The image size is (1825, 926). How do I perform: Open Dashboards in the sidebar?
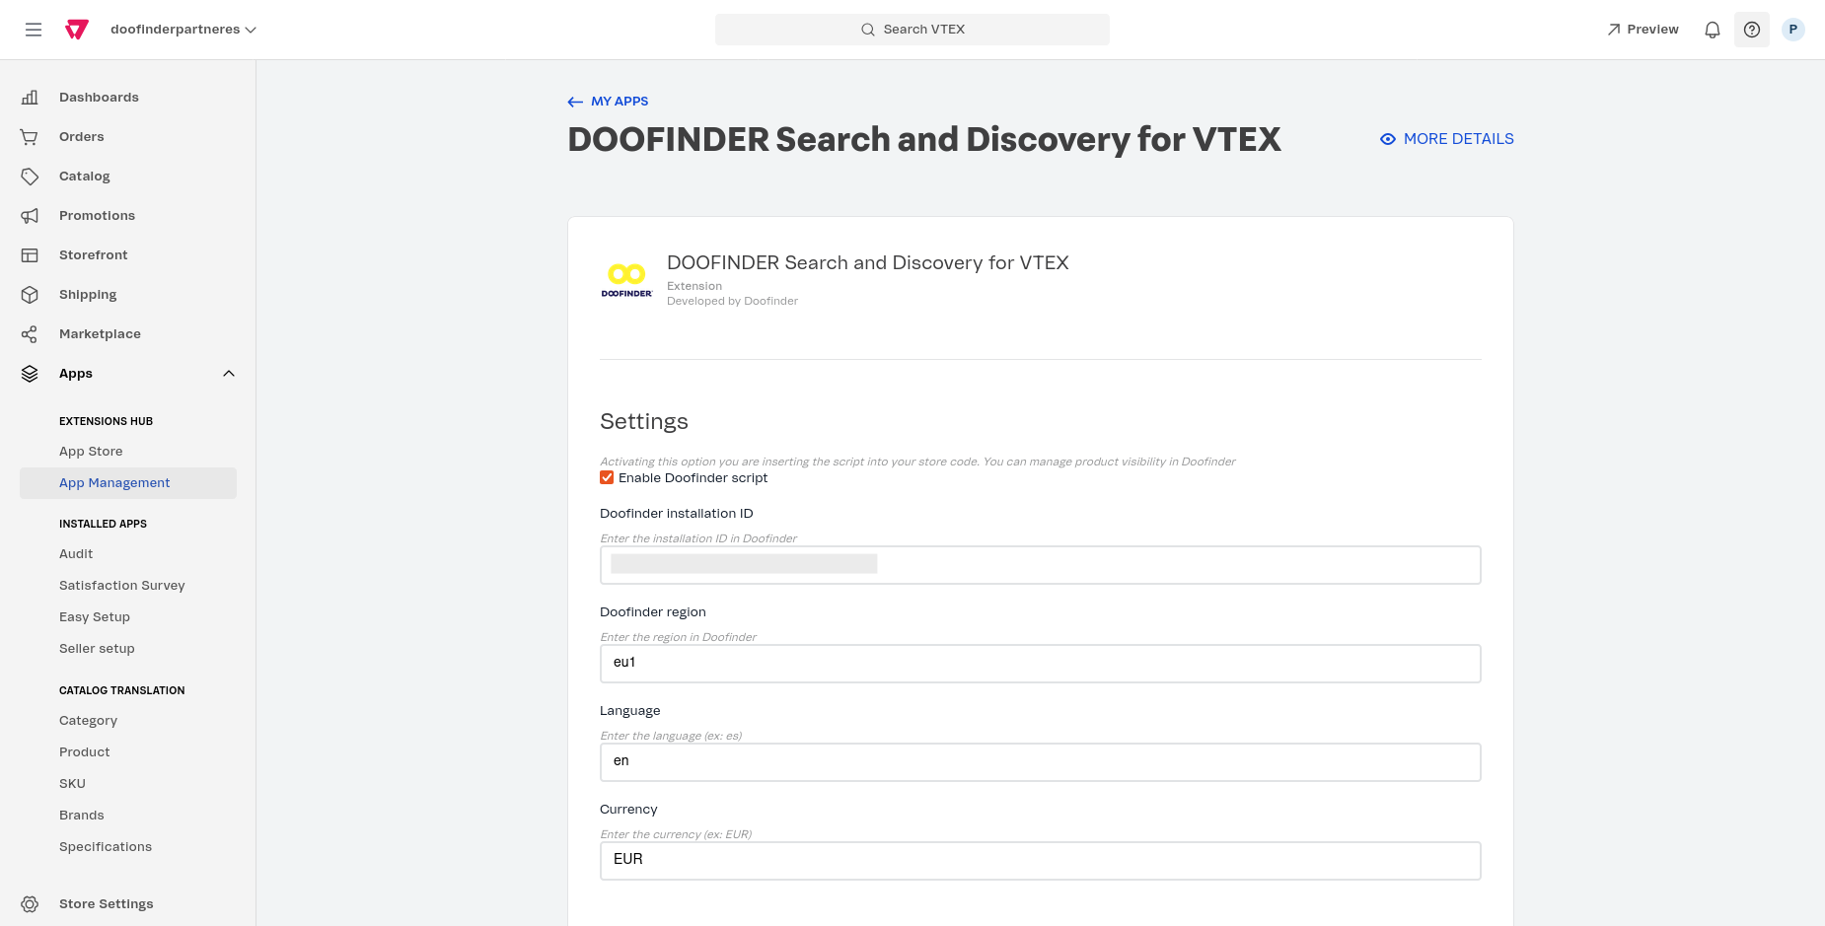99,98
